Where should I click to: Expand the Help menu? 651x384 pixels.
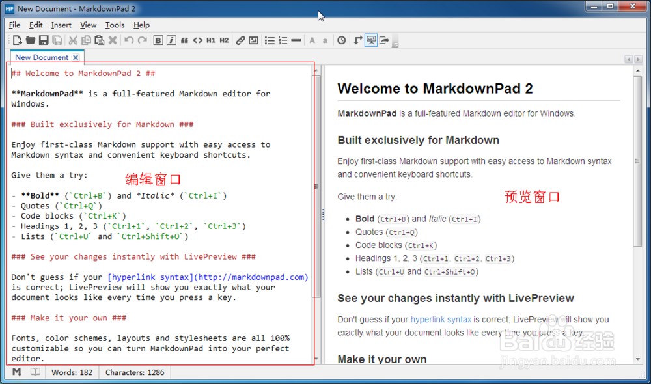coord(141,25)
